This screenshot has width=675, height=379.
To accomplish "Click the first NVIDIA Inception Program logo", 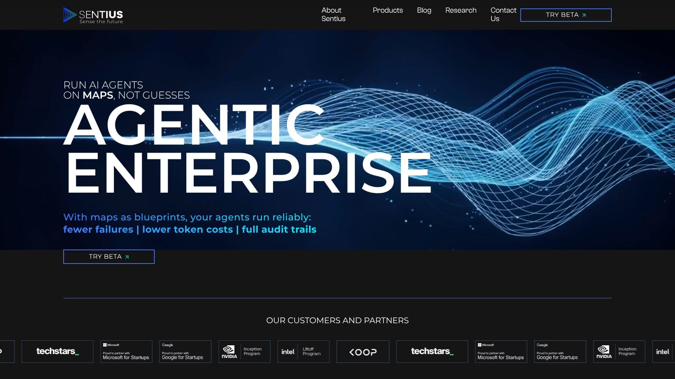I will pos(244,352).
